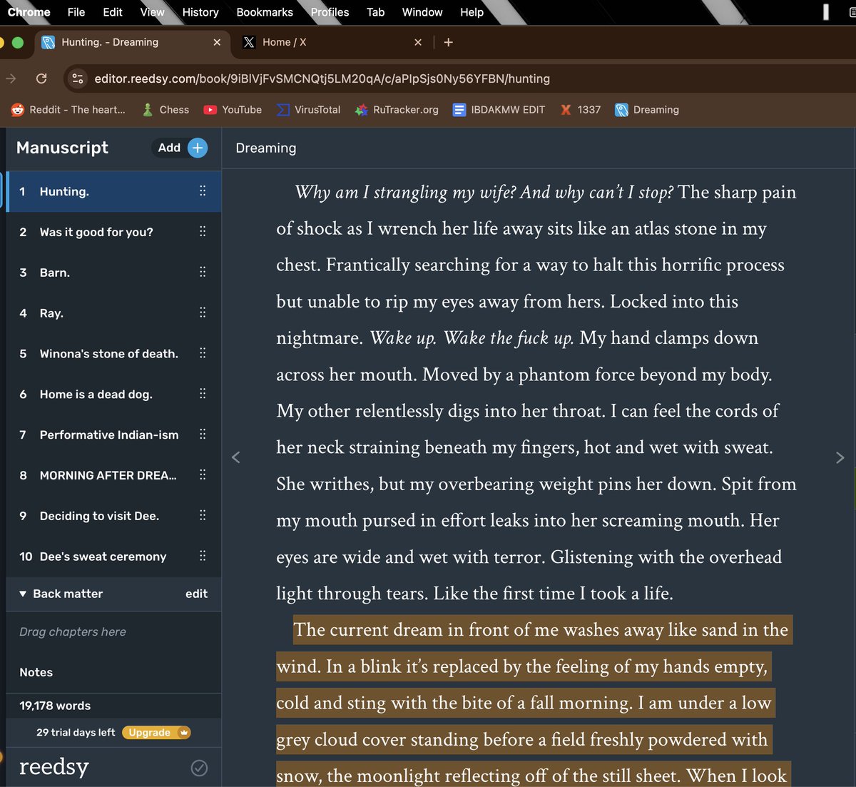
Task: Click the Upgrade button
Action: [156, 732]
